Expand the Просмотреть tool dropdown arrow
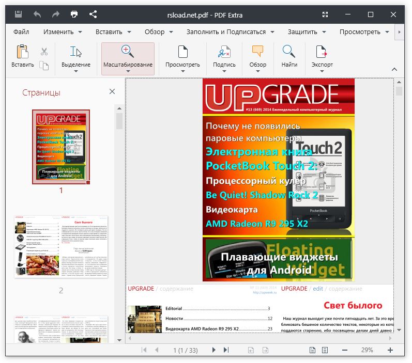 click(x=183, y=71)
